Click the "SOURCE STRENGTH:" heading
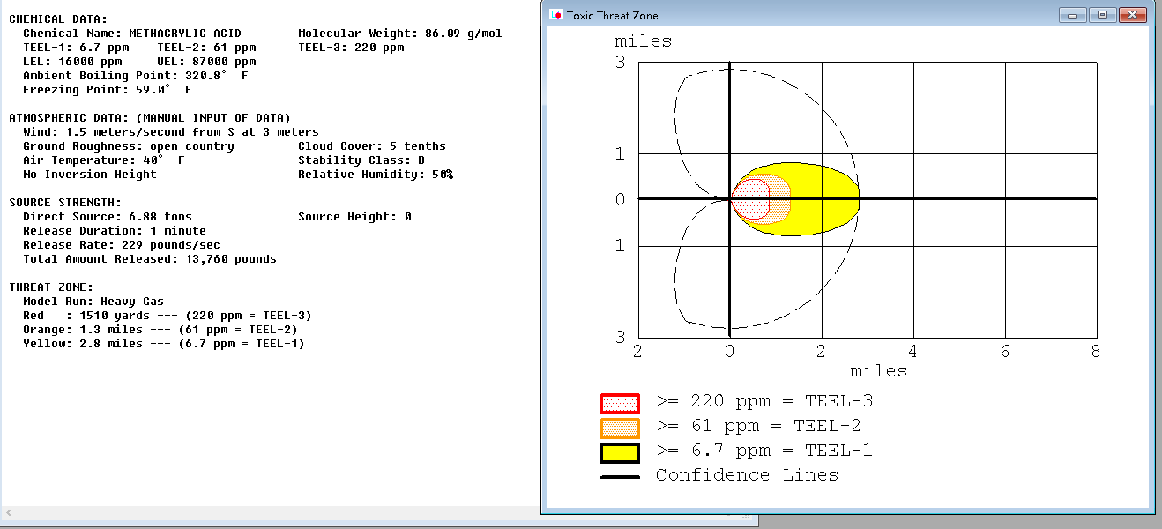The width and height of the screenshot is (1162, 529). (65, 203)
